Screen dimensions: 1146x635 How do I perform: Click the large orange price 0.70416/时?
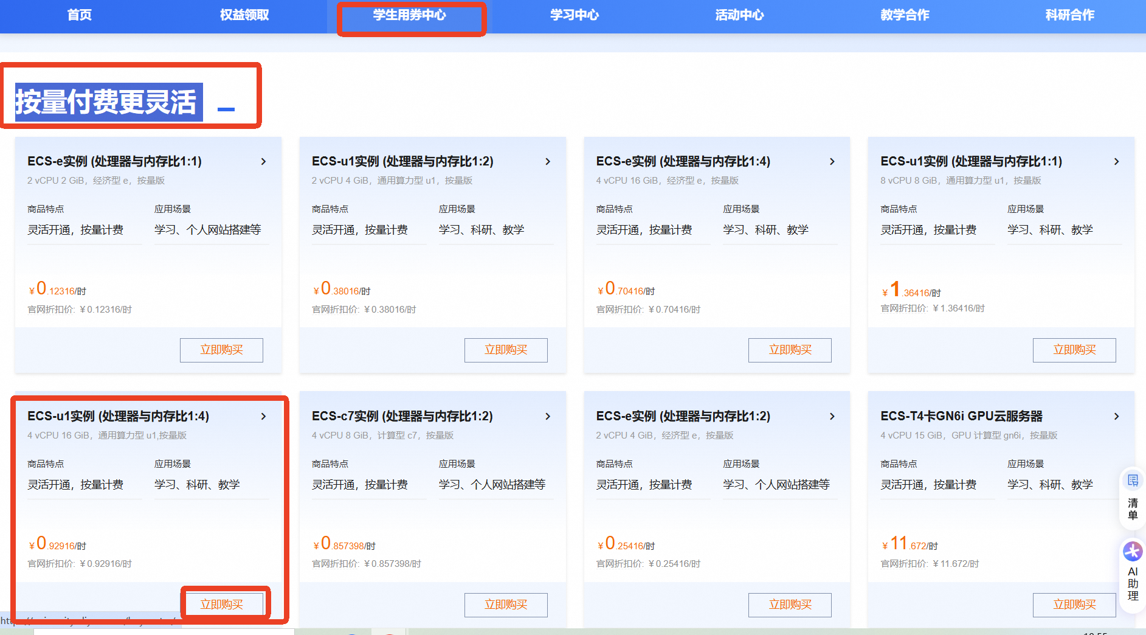coord(627,289)
